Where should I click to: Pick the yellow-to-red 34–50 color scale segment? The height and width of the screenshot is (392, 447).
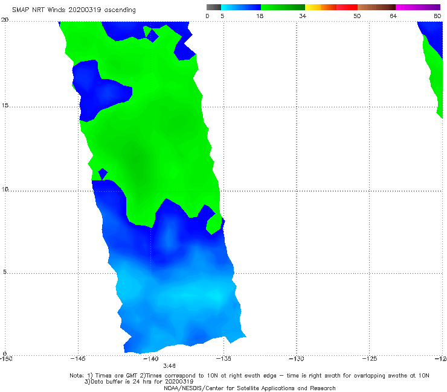(x=331, y=7)
